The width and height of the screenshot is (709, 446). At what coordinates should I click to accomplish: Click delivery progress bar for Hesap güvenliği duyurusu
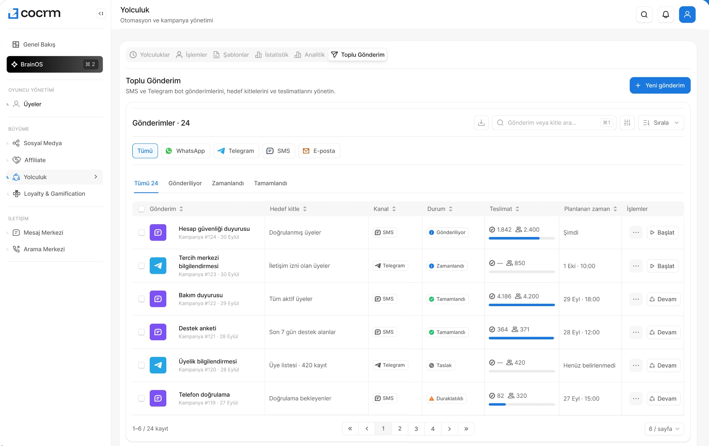(x=522, y=238)
